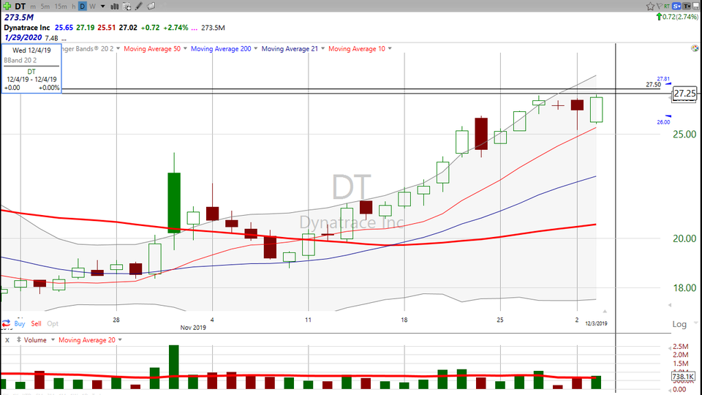The width and height of the screenshot is (702, 395).
Task: Click the RT real-time data indicator
Action: click(x=667, y=7)
